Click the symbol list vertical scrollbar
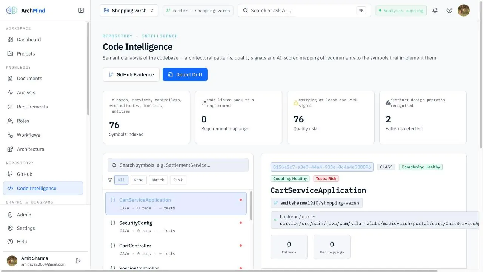The height and width of the screenshot is (272, 483). click(251, 206)
